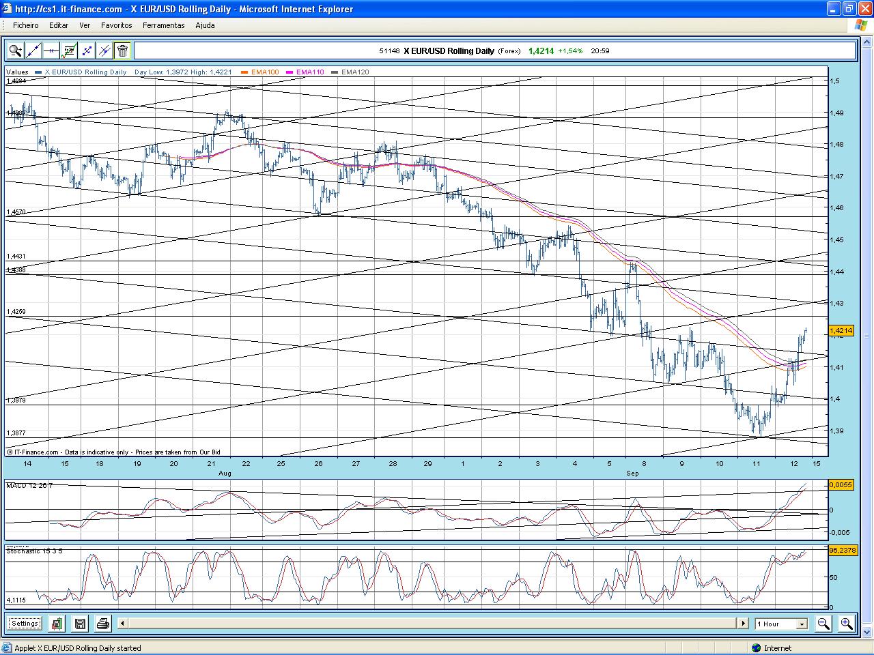Open the indicators list tool
The width and height of the screenshot is (874, 655).
tap(69, 50)
